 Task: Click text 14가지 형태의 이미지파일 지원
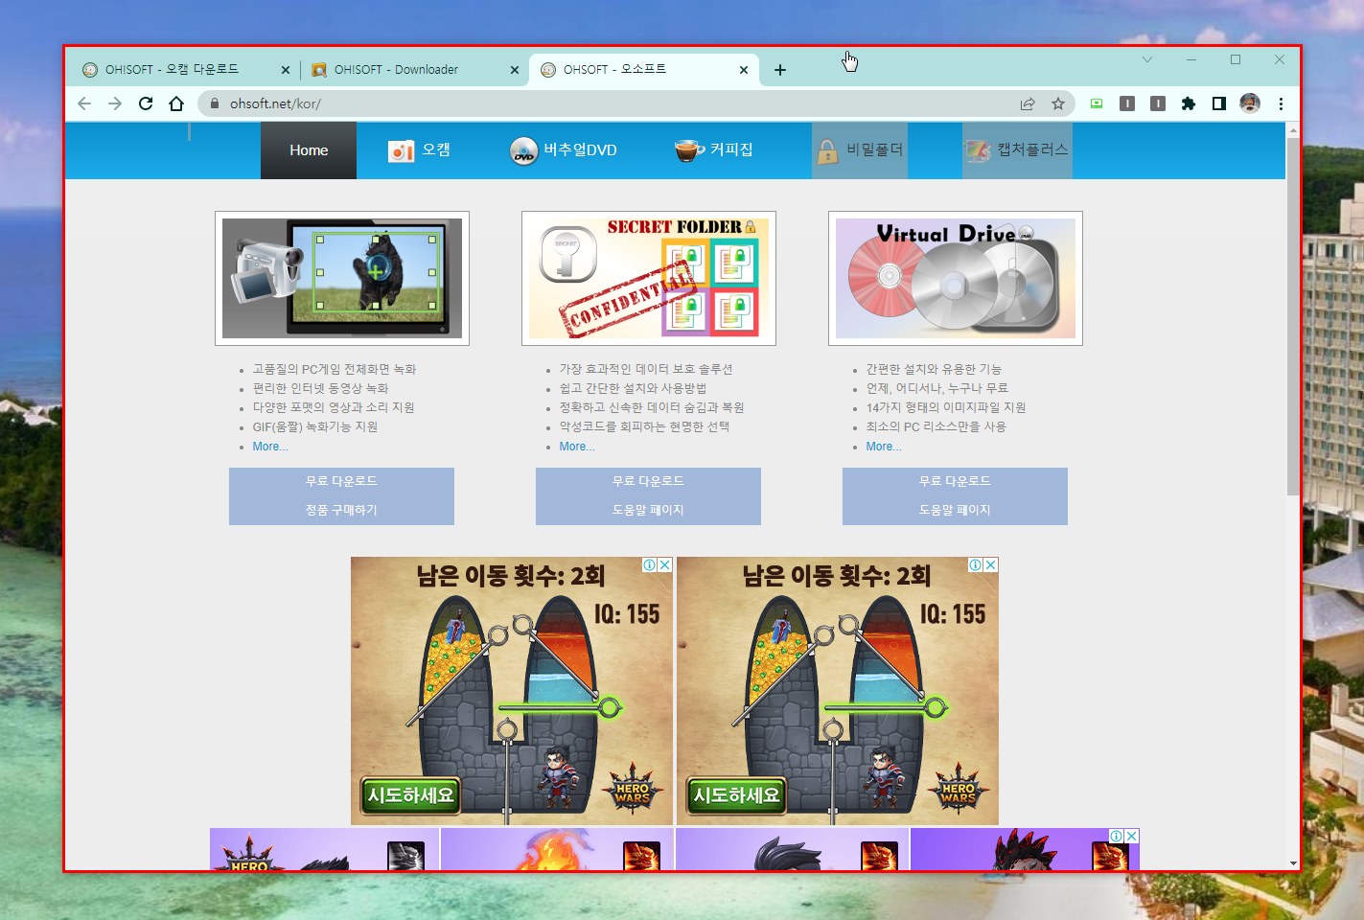pyautogui.click(x=946, y=407)
